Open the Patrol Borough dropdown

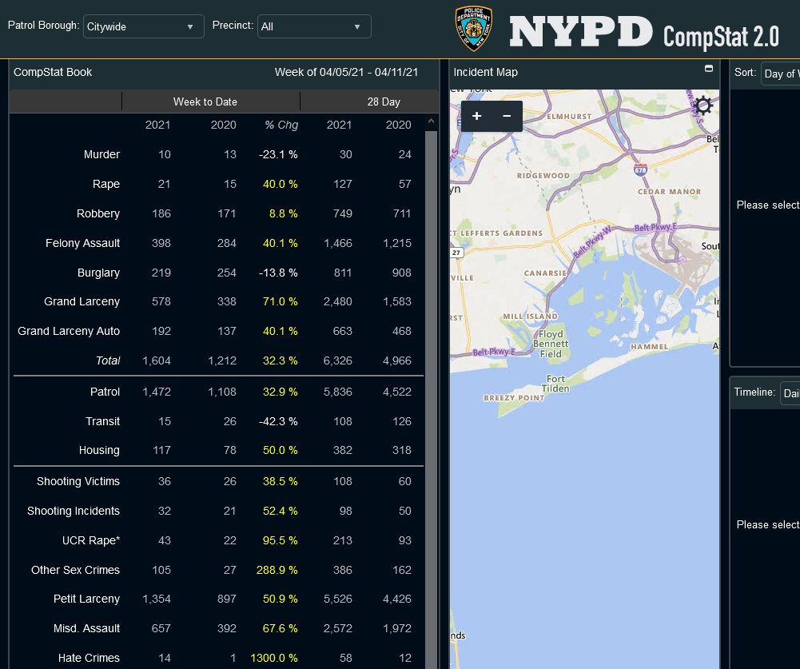(x=143, y=26)
